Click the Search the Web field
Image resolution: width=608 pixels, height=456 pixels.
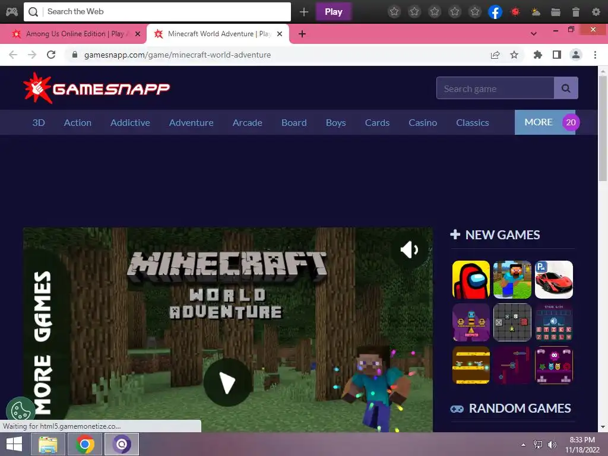tap(157, 12)
